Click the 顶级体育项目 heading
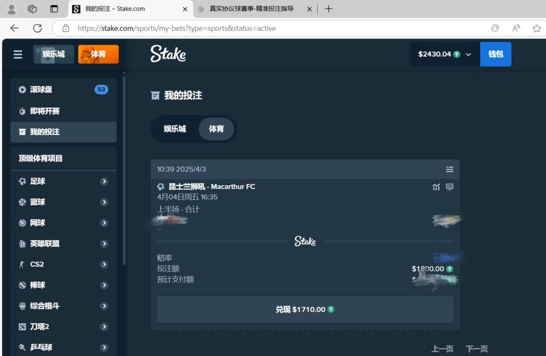 point(40,158)
